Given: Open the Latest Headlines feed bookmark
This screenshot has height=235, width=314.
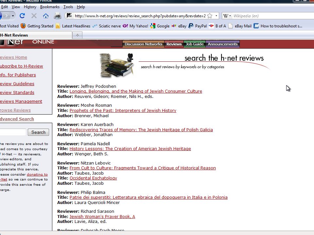Looking at the screenshot, I should coord(73,26).
